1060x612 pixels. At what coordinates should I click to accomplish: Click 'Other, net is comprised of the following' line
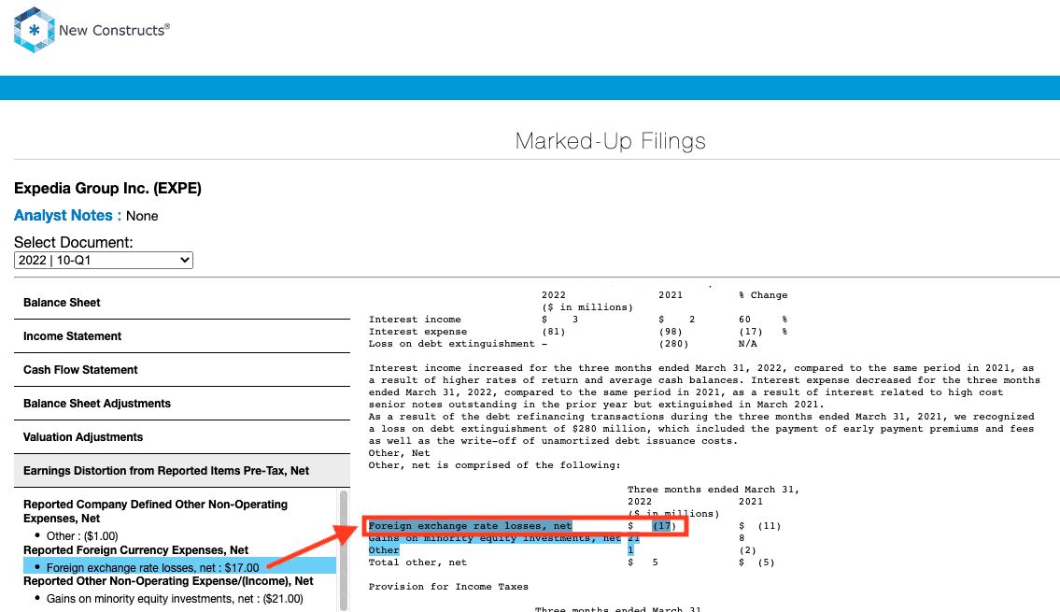pyautogui.click(x=494, y=465)
